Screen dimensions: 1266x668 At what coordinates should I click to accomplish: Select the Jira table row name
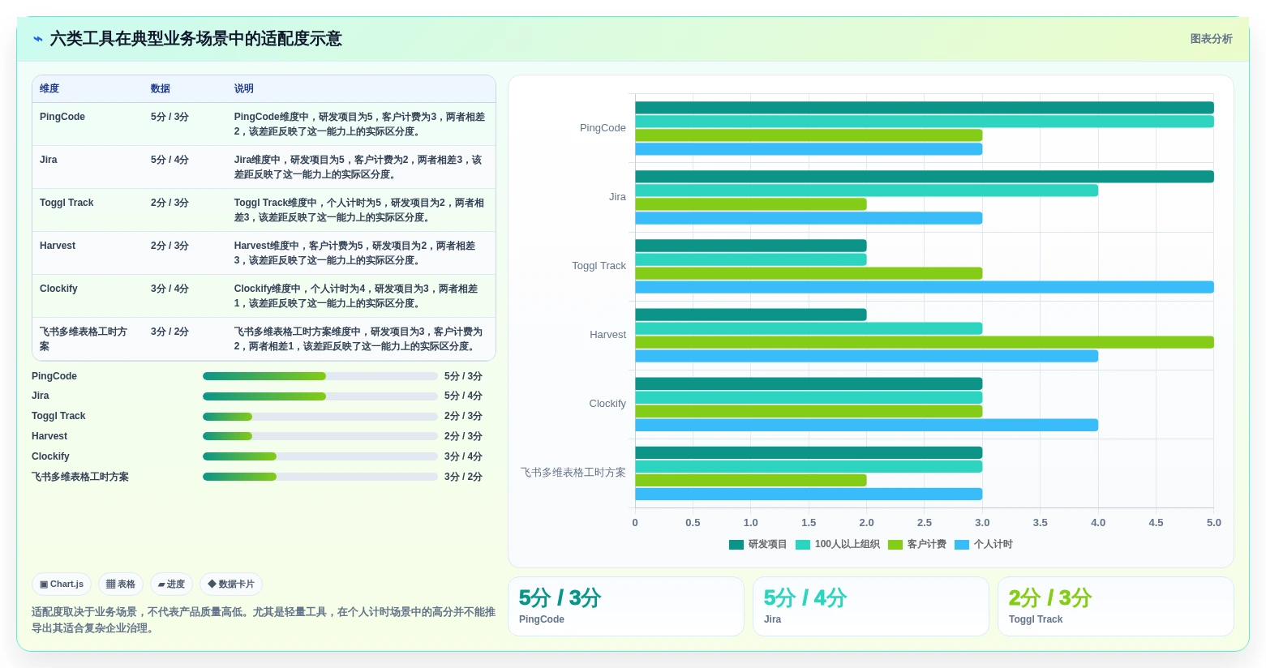tap(49, 160)
